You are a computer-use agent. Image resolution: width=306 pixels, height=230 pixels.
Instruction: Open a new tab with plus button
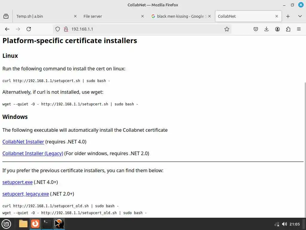click(x=288, y=16)
